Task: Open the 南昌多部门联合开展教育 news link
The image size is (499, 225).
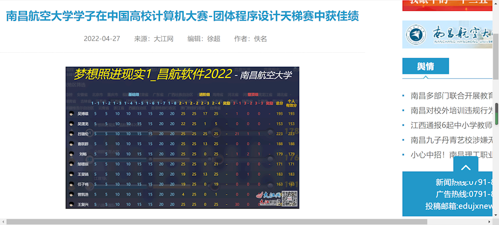Action: [x=452, y=96]
